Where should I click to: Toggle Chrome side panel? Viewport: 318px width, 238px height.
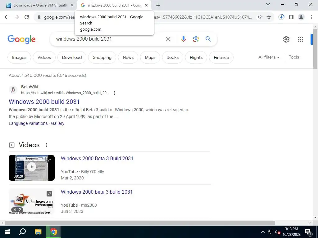pos(291,17)
